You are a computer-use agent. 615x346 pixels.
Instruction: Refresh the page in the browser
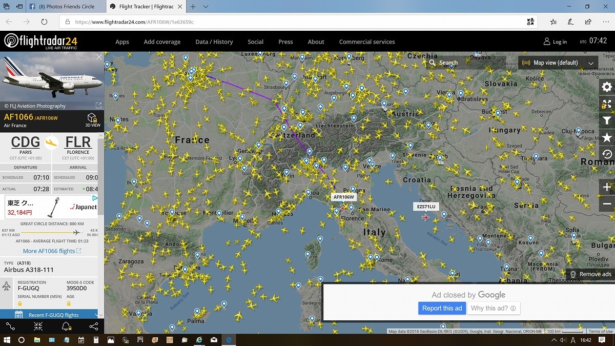point(44,22)
